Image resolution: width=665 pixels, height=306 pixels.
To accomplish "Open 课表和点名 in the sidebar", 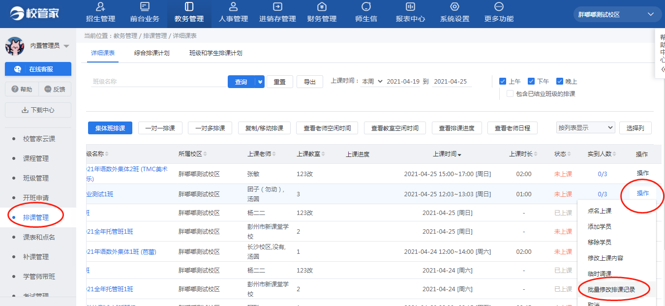I will point(39,237).
